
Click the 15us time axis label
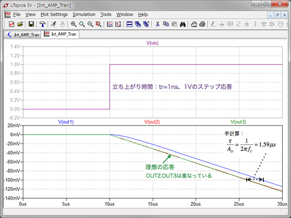(152, 204)
